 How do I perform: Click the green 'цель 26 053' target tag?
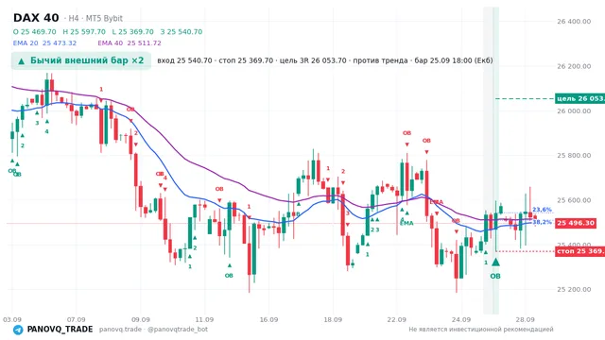pyautogui.click(x=579, y=98)
